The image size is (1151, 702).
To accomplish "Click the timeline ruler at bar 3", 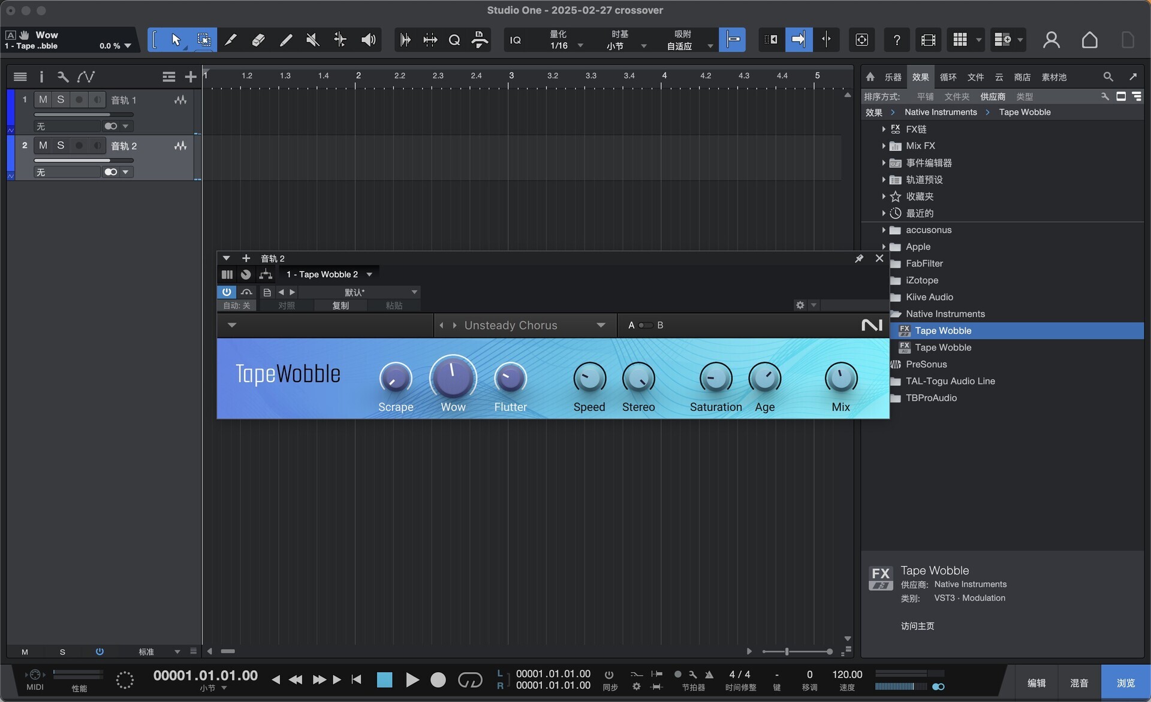I will click(x=511, y=77).
